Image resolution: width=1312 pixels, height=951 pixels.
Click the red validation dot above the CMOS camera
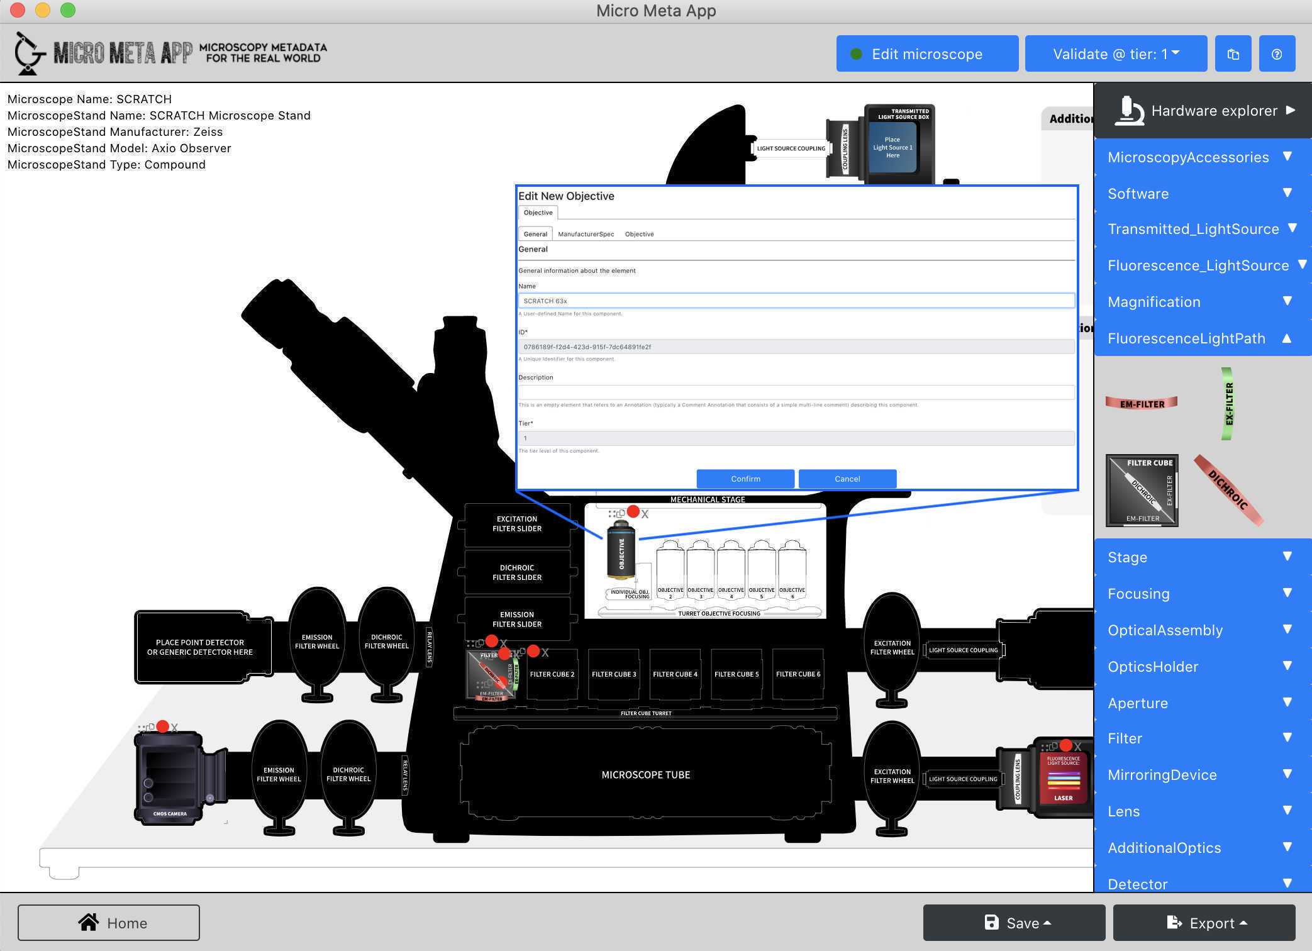[x=163, y=726]
